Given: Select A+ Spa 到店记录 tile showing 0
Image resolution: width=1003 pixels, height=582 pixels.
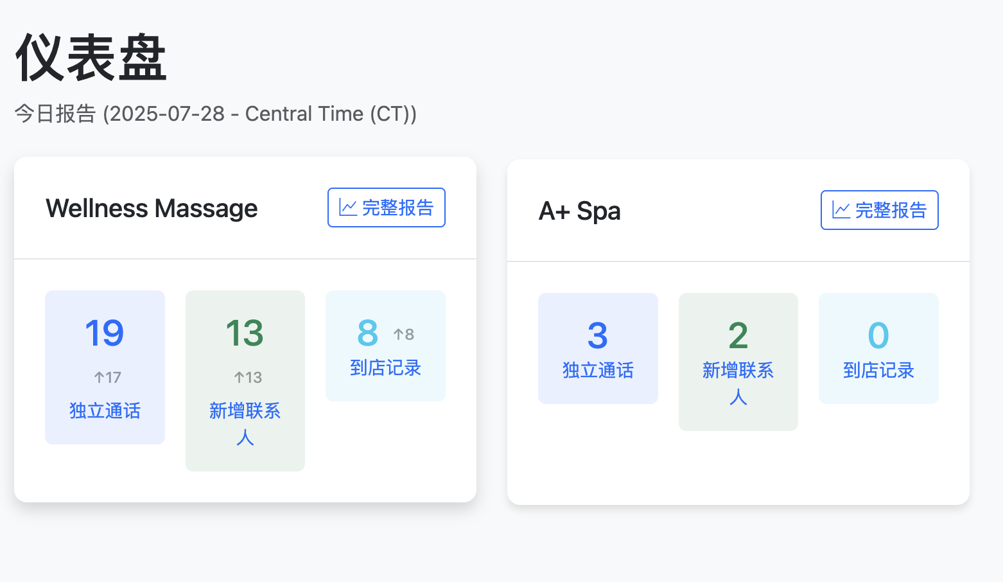Looking at the screenshot, I should coord(878,349).
